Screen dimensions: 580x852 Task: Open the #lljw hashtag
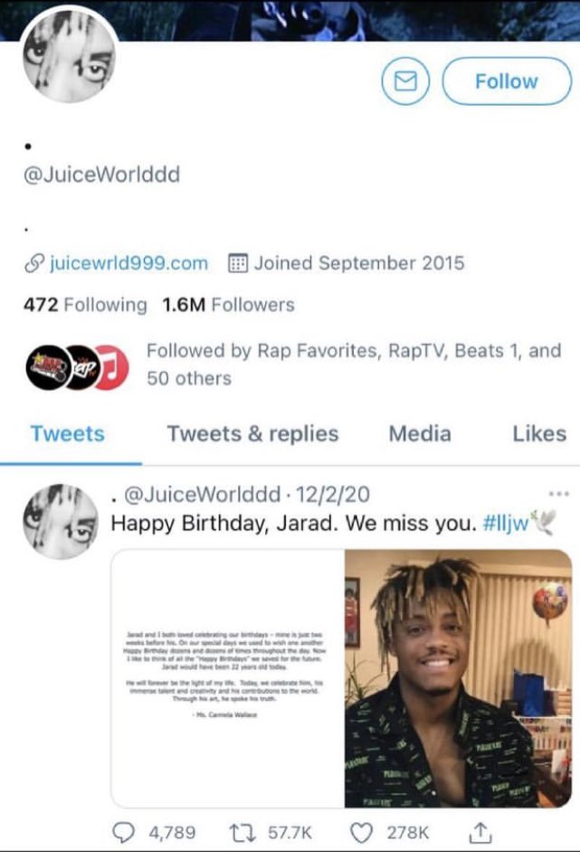(x=506, y=524)
